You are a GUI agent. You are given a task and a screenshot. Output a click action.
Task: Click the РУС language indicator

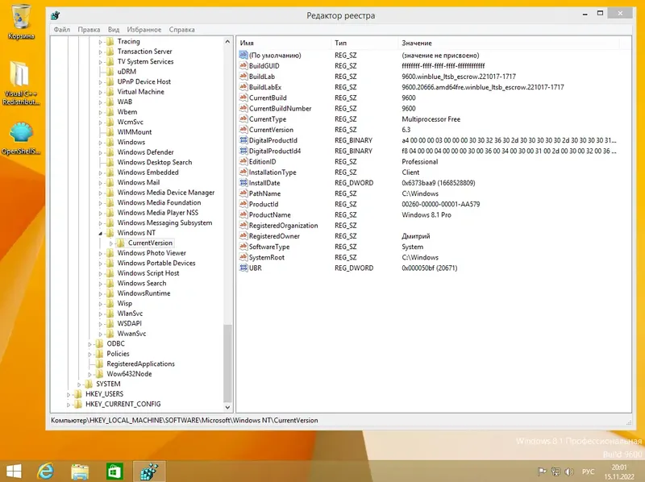tap(589, 472)
